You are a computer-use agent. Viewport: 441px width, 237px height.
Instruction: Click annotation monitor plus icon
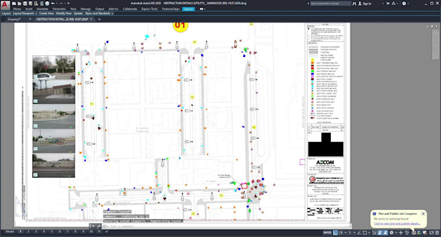(x=401, y=232)
